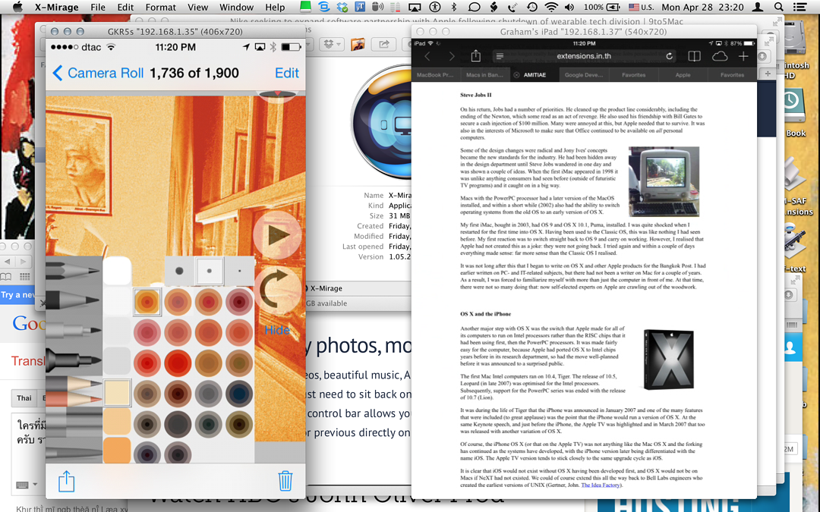Open the user account menu bar icon
Image resolution: width=820 pixels, height=512 pixels.
pyautogui.click(x=757, y=8)
